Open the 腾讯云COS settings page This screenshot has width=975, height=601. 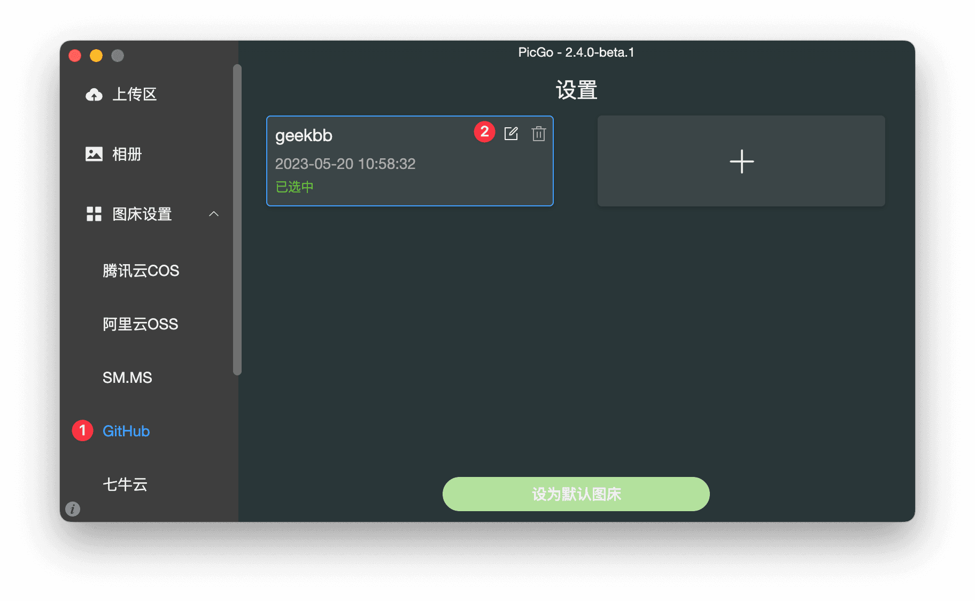[x=141, y=270]
